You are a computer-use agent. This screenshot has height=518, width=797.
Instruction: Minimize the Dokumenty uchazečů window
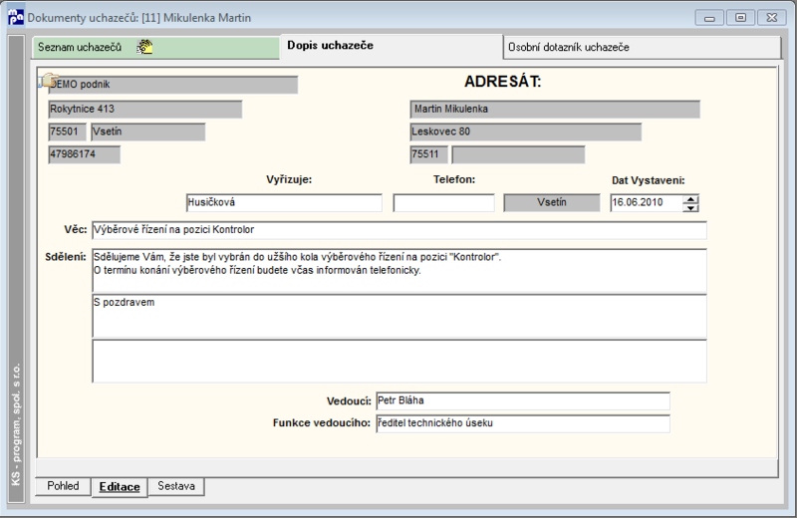coord(709,18)
